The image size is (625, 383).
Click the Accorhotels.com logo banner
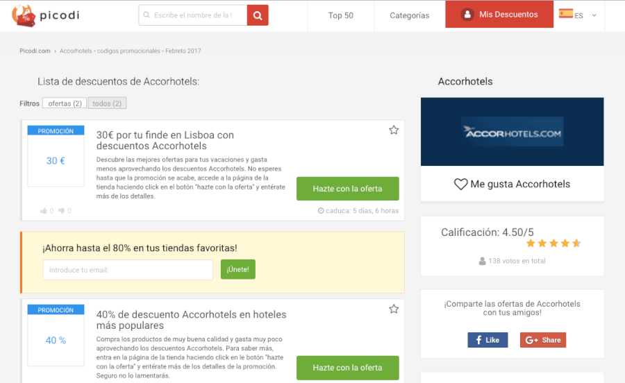click(512, 132)
